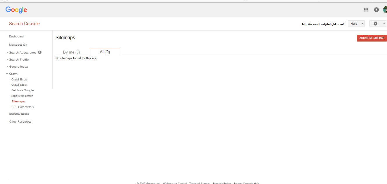Switch to the By me (0) tab
387x184 pixels.
[x=72, y=52]
